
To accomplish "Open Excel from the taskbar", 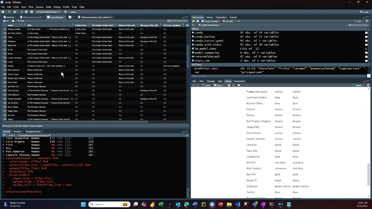I will [161, 204].
